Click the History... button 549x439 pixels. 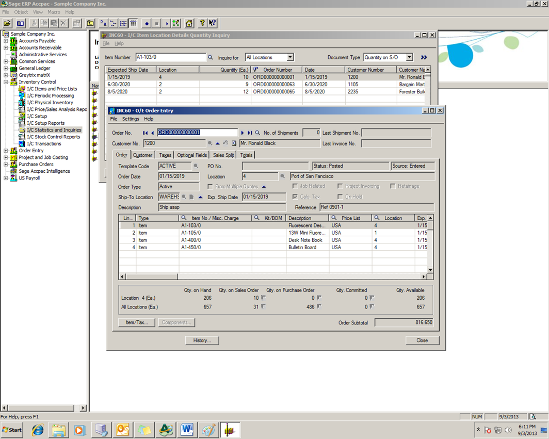(x=202, y=340)
